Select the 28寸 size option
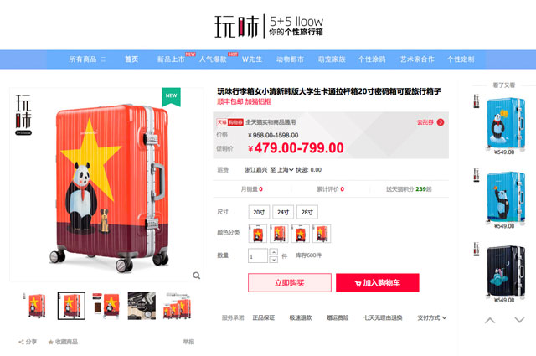This screenshot has width=536, height=356. click(x=307, y=213)
